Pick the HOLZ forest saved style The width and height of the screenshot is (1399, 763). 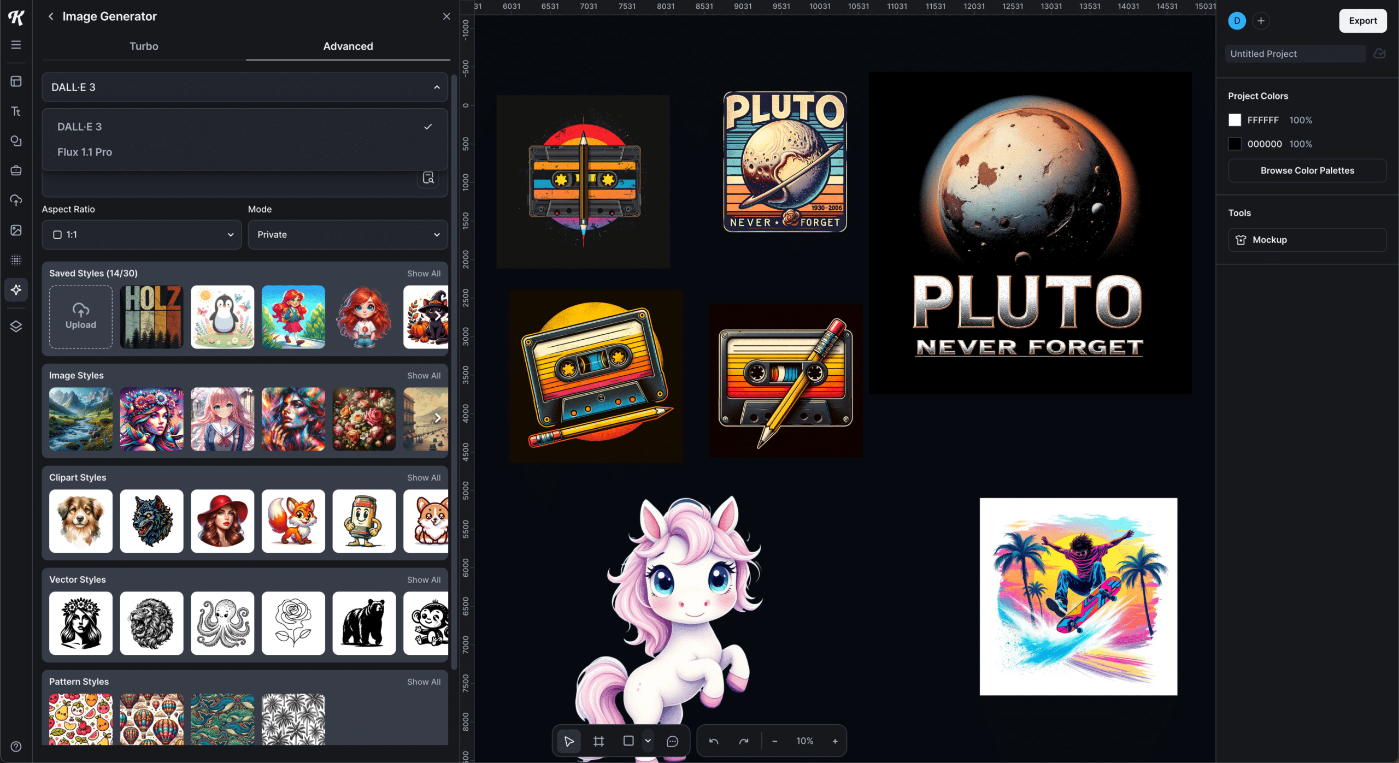[152, 317]
